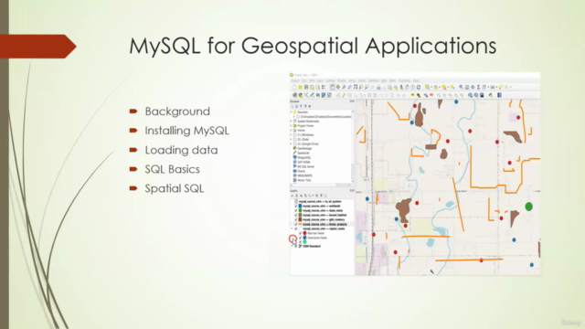Image resolution: width=585 pixels, height=329 pixels.
Task: Click the Pan Map to Selection icon
Action: click(338, 88)
